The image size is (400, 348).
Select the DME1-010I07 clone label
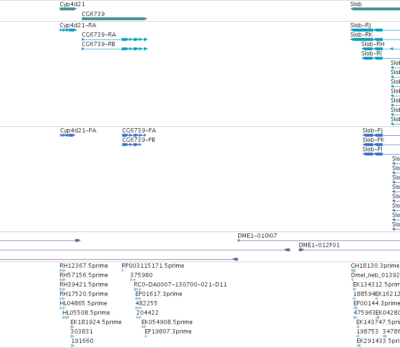[x=258, y=236]
